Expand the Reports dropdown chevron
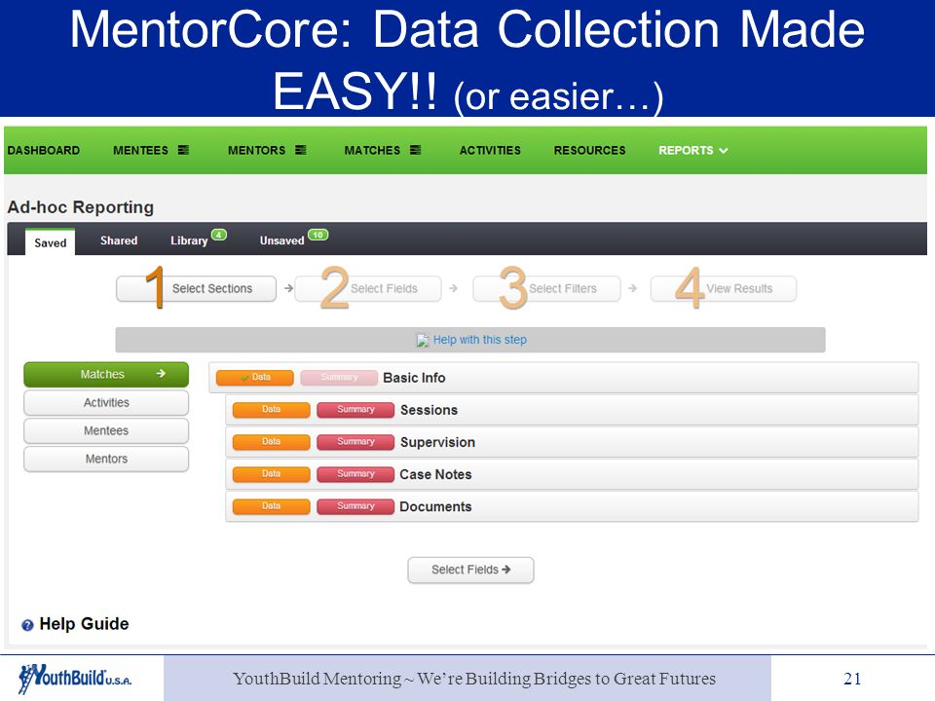The height and width of the screenshot is (701, 935). [724, 151]
